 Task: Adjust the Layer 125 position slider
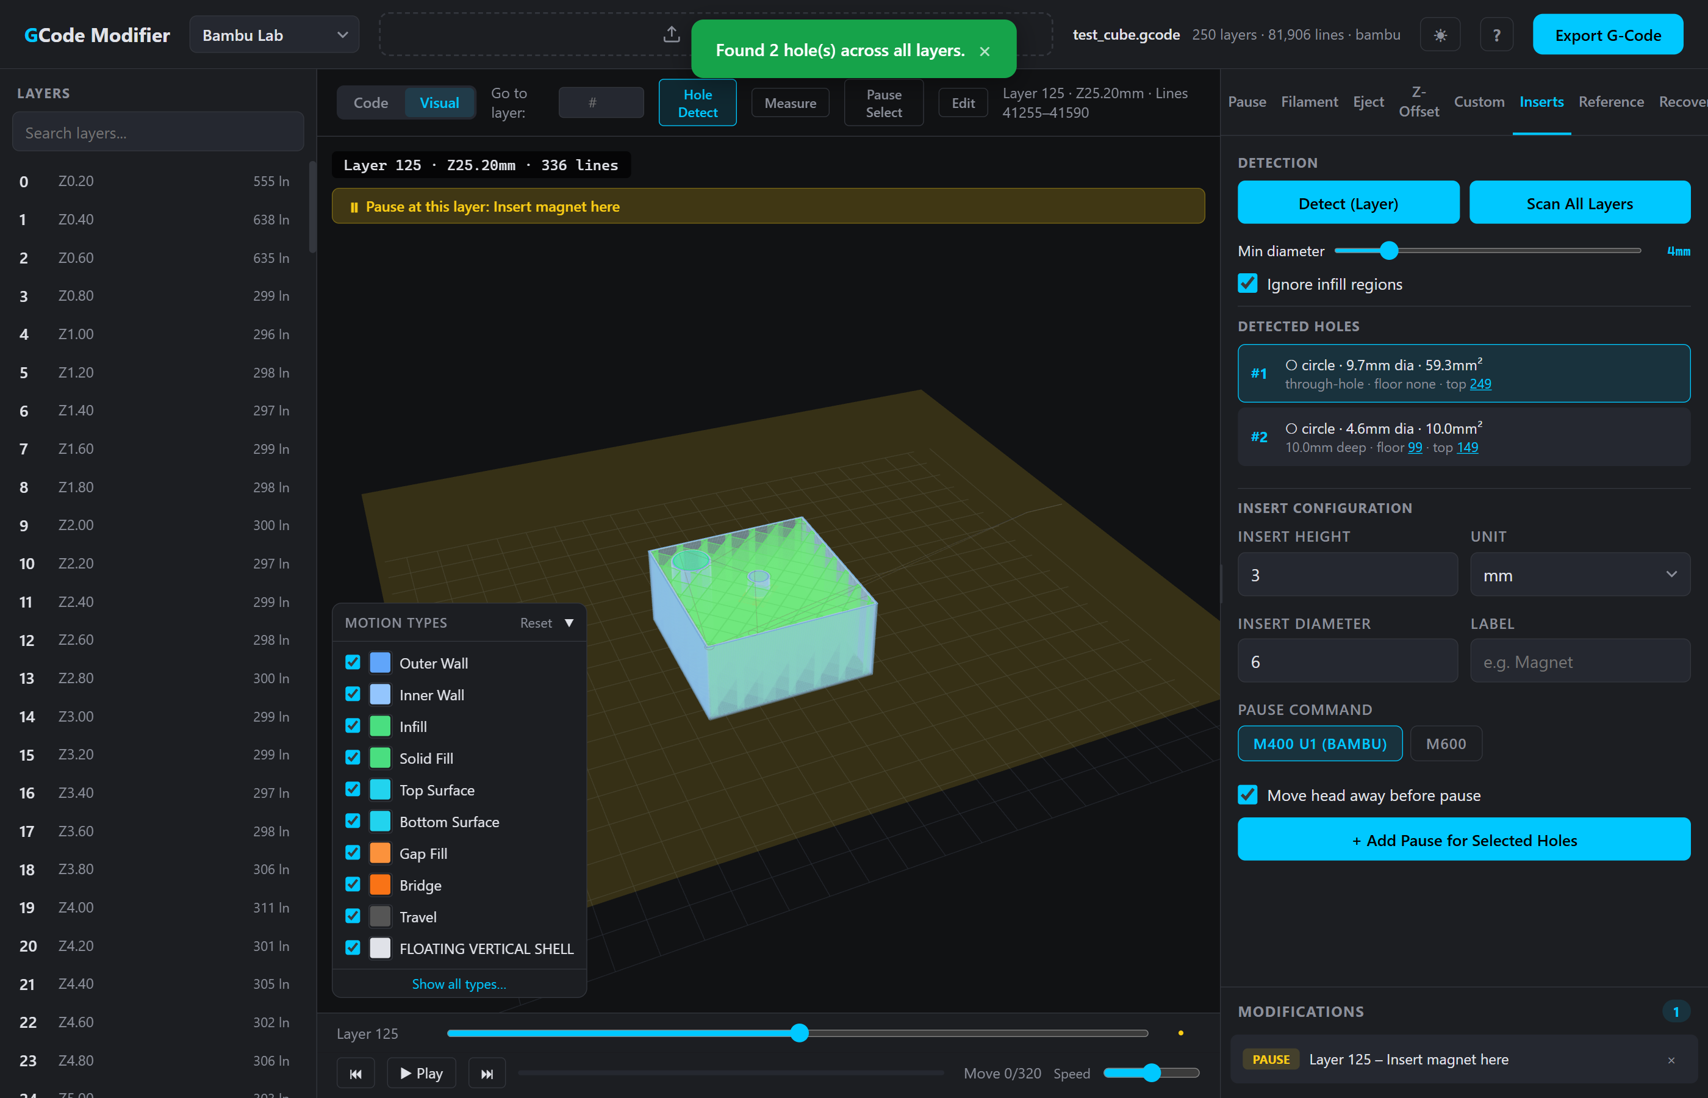pos(799,1033)
